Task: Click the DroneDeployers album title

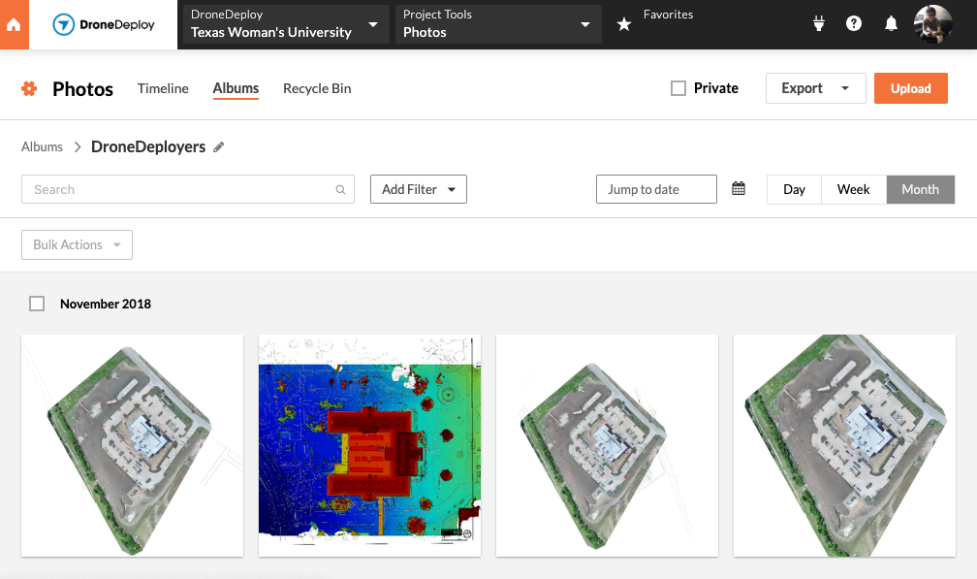Action: pos(148,147)
